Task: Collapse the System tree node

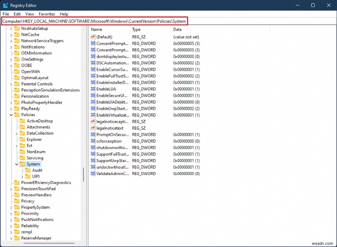Action: 16,164
